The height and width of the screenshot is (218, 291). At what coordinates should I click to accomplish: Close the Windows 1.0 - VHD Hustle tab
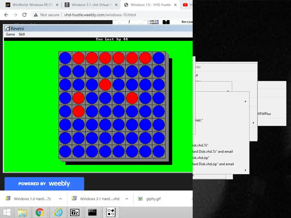pos(175,5)
